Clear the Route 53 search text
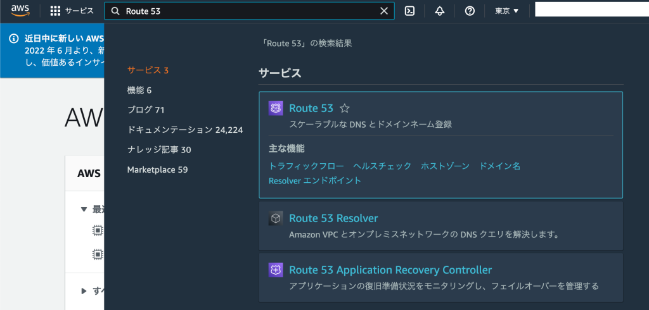649x310 pixels. point(384,11)
